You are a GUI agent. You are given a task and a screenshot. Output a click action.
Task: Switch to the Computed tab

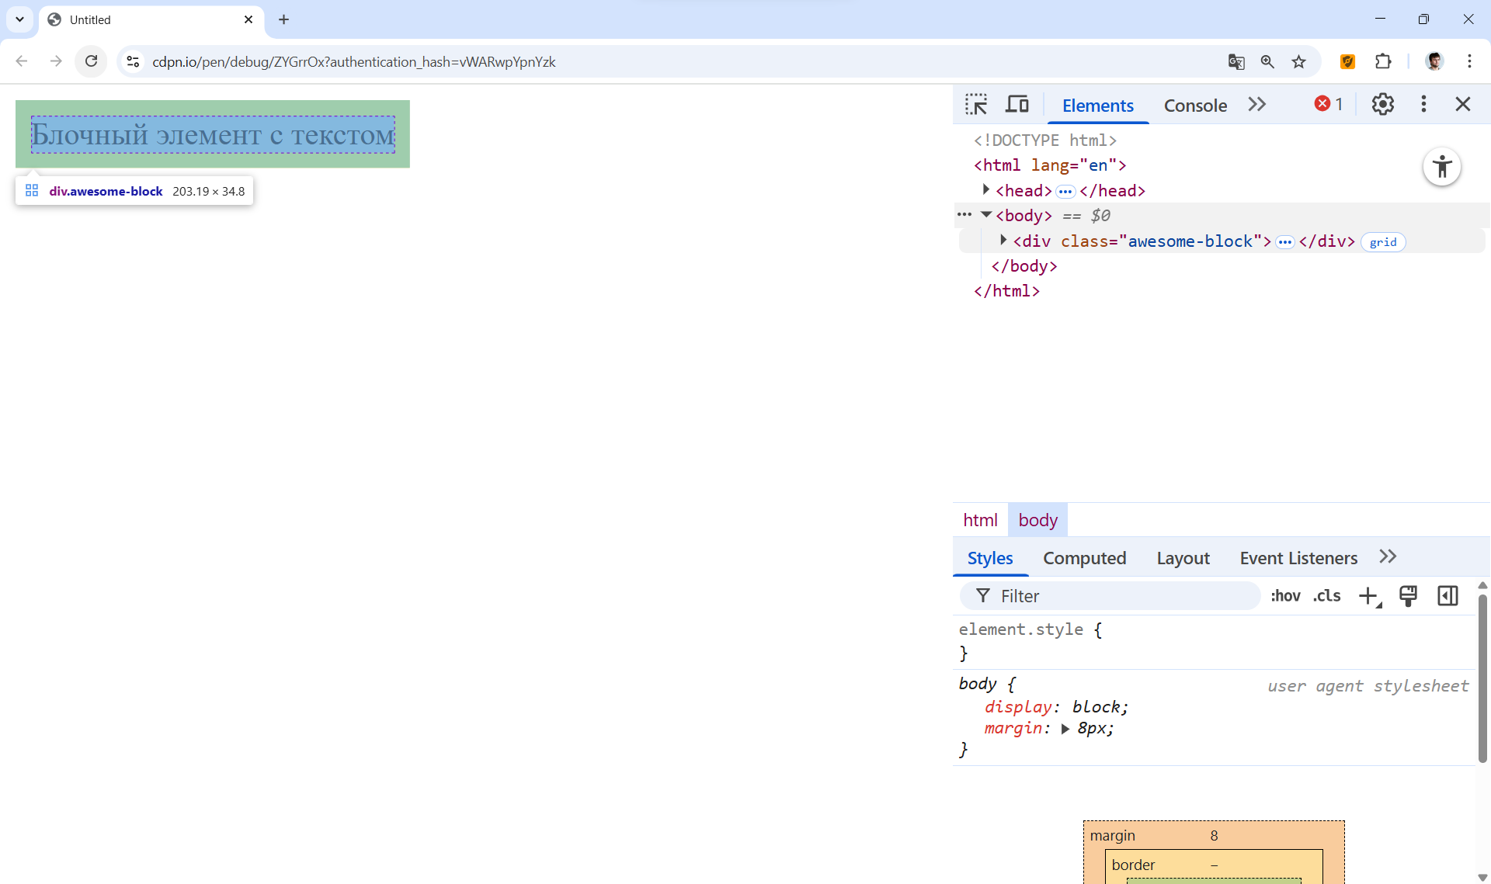pos(1084,558)
